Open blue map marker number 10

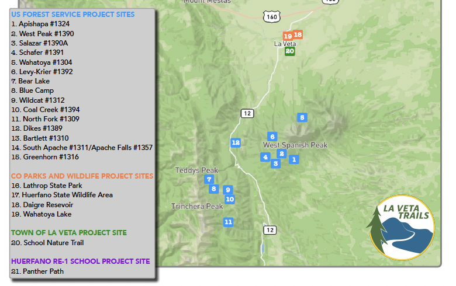[230, 199]
